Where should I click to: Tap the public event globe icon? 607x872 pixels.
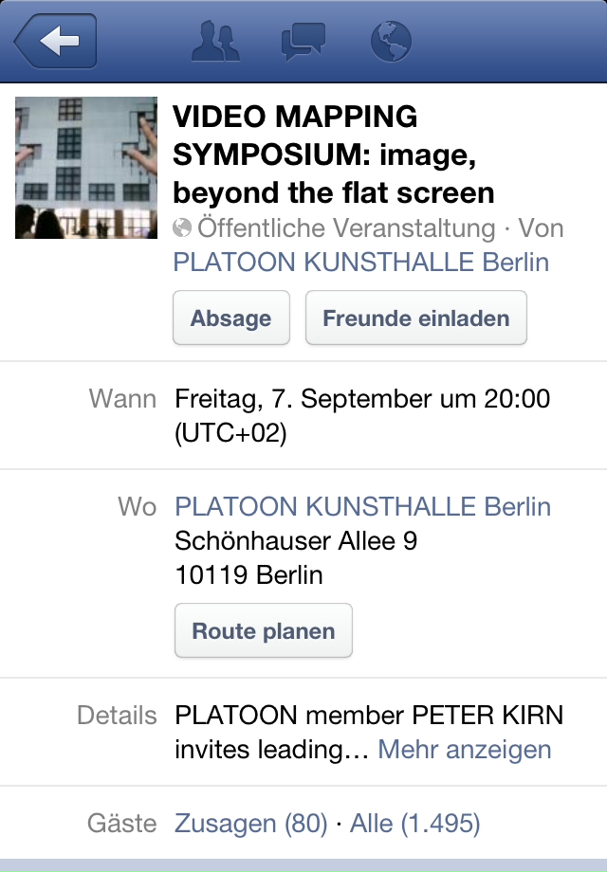(x=182, y=228)
